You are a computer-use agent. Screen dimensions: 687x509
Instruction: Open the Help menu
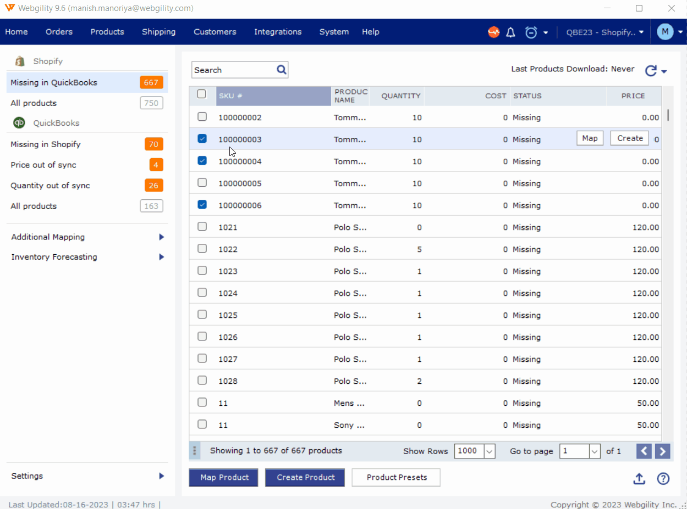pos(371,32)
